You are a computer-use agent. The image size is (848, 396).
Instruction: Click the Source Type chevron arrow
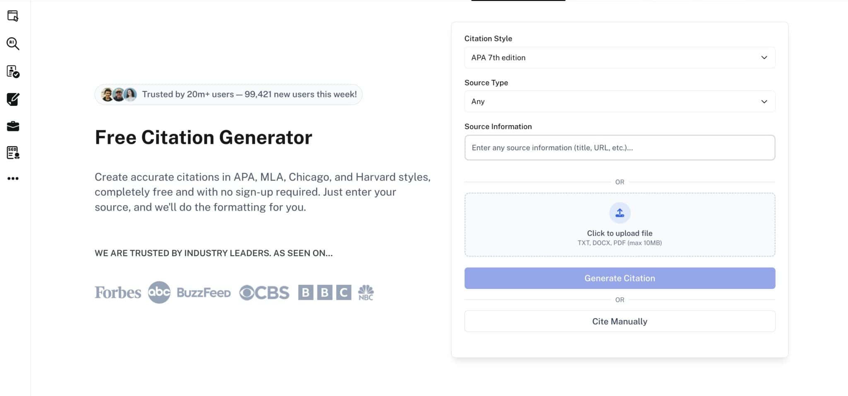pos(764,101)
